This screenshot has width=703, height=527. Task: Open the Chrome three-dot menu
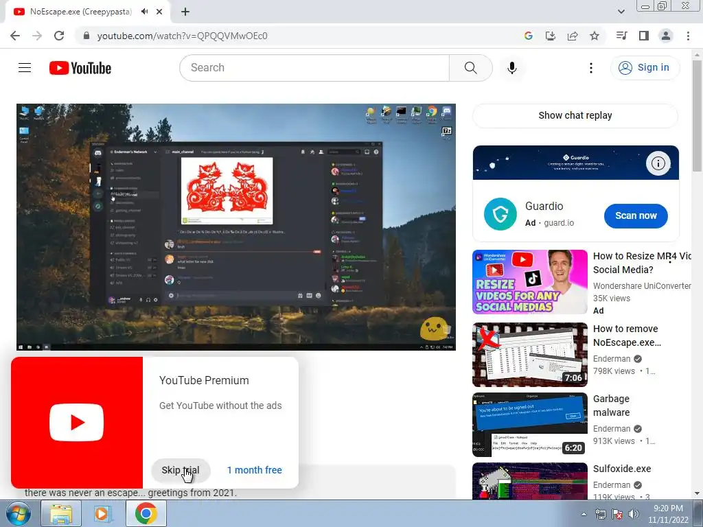click(688, 36)
